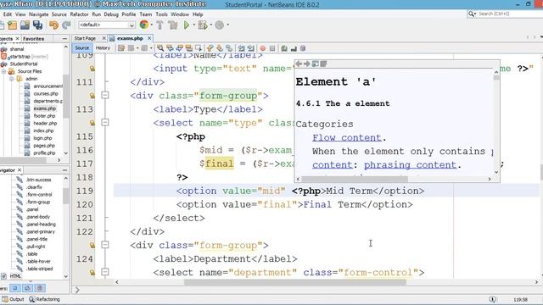Click the Comment icon in editor toolbar
Viewport: 543px width, 305px height.
(284, 48)
